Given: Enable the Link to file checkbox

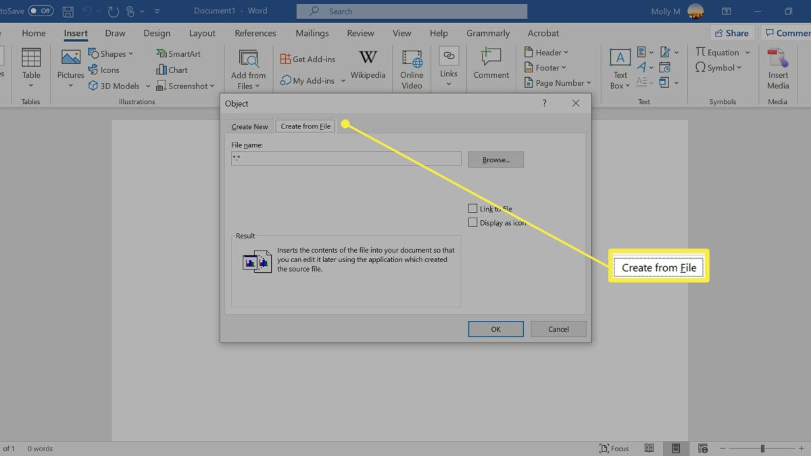Looking at the screenshot, I should tap(473, 209).
